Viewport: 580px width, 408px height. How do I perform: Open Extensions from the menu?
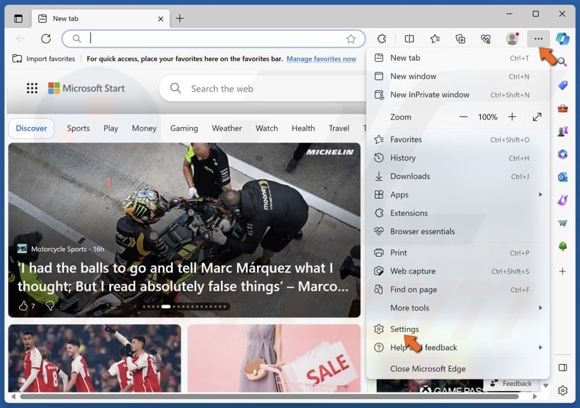[458, 214]
